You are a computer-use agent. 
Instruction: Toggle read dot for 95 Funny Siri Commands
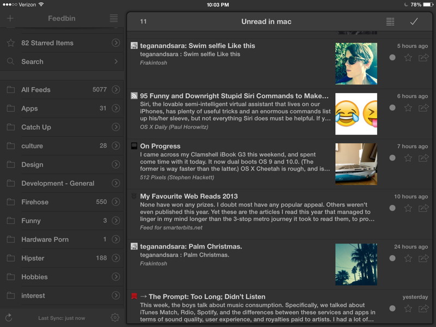point(392,107)
